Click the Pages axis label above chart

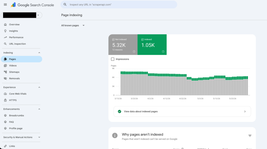click(114, 66)
